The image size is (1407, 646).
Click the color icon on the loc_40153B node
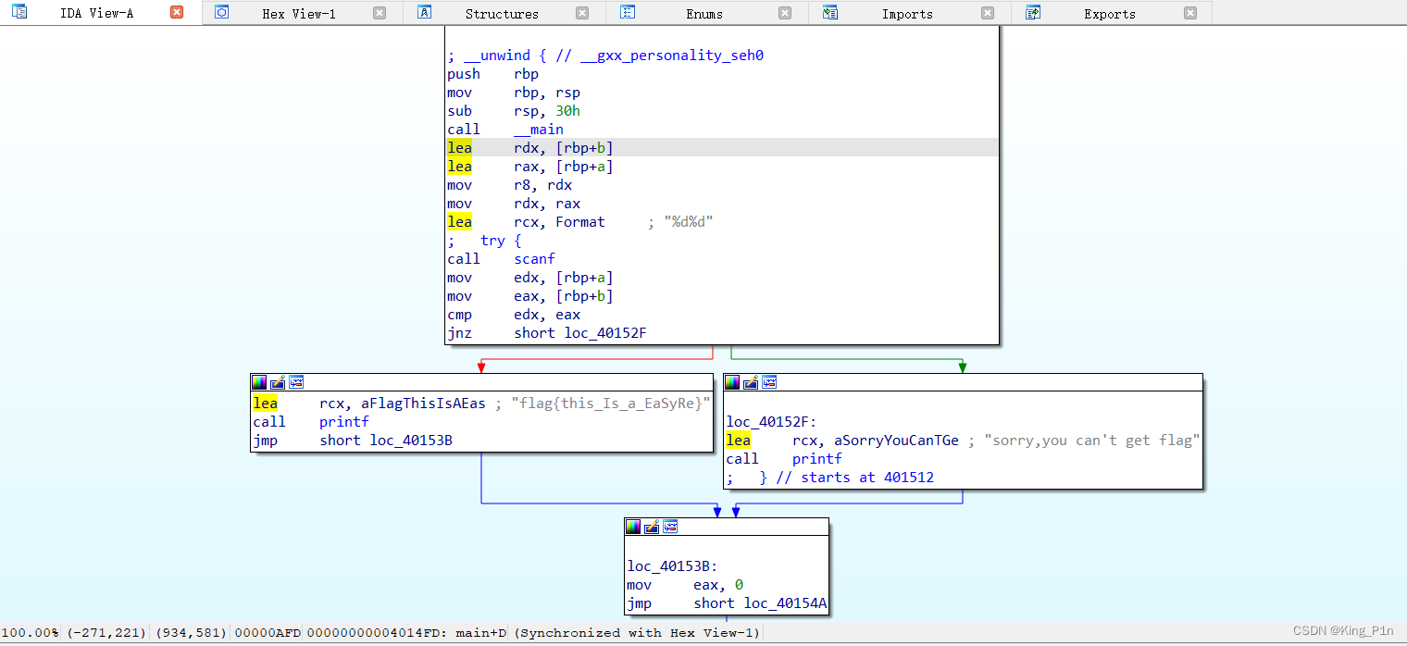633,527
